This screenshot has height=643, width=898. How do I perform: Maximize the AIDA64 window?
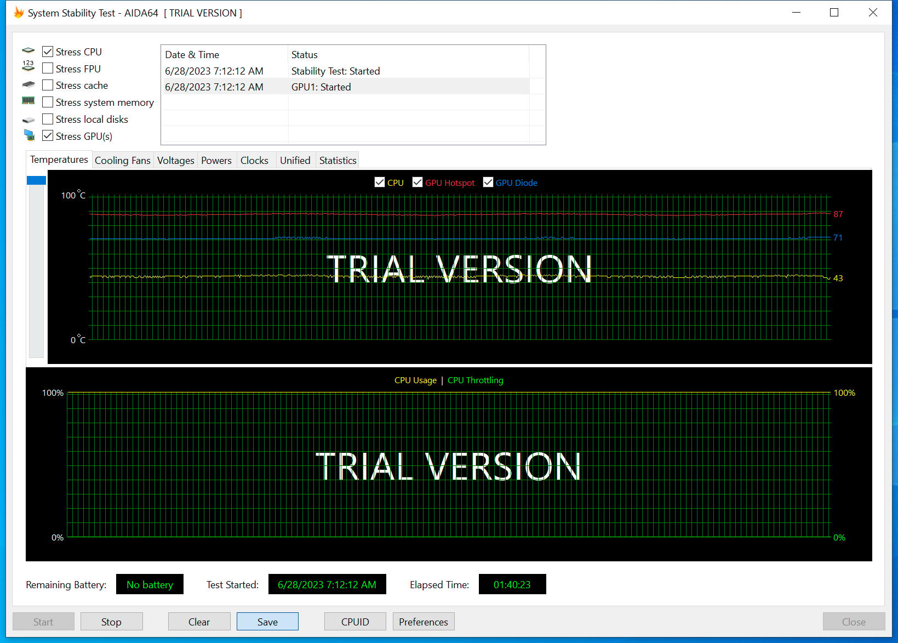pos(834,13)
